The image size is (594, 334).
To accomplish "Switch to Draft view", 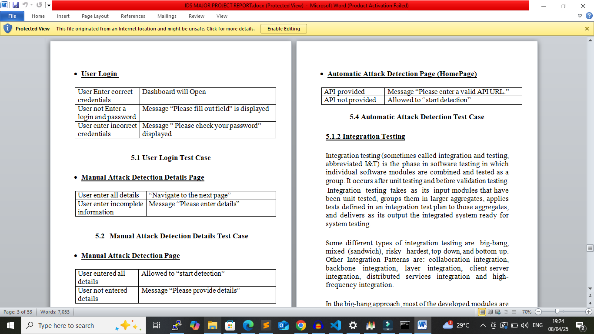I will (x=514, y=312).
